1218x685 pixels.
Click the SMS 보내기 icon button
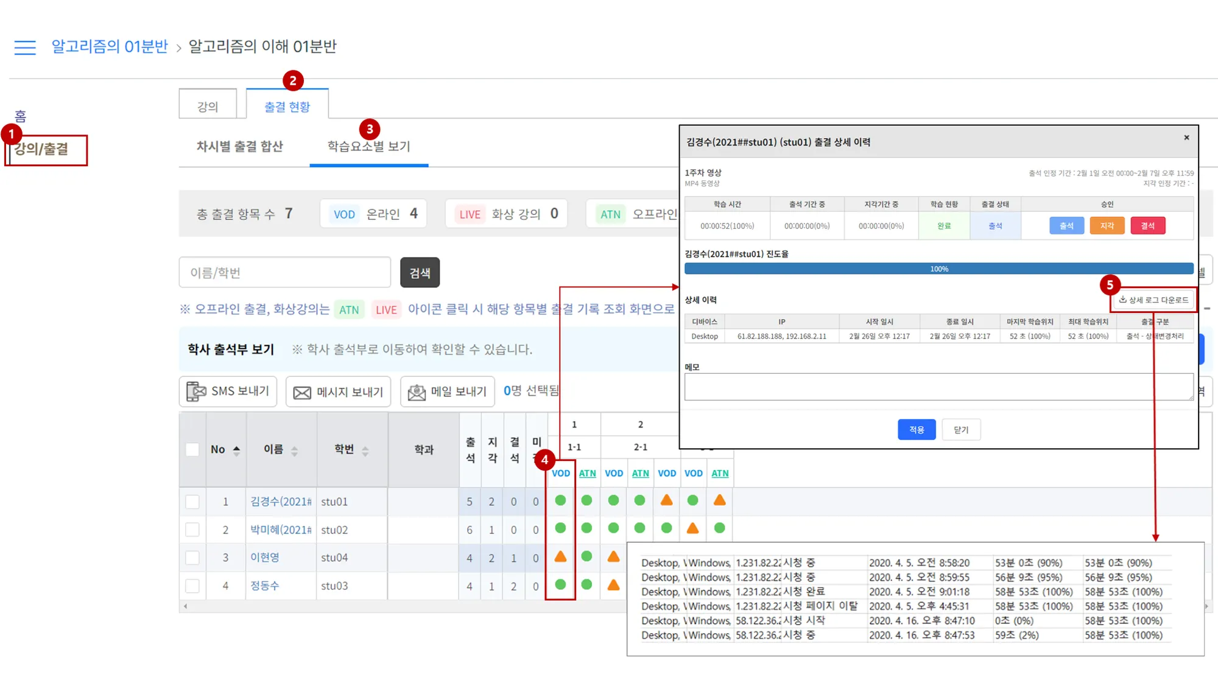tap(196, 392)
